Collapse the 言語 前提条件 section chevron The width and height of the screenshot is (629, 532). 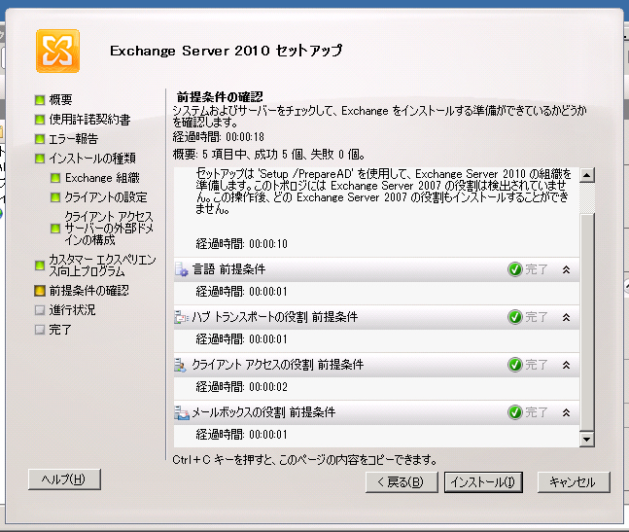566,269
